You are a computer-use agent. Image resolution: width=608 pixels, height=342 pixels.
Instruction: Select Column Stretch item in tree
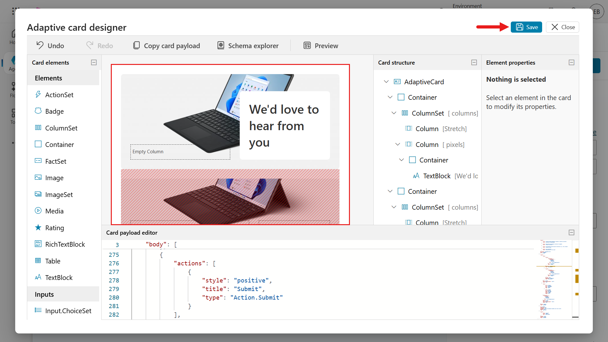point(427,129)
